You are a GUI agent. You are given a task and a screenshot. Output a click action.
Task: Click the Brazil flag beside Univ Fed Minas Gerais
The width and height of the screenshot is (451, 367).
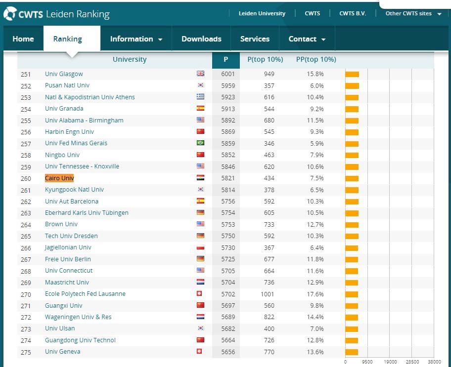[200, 143]
